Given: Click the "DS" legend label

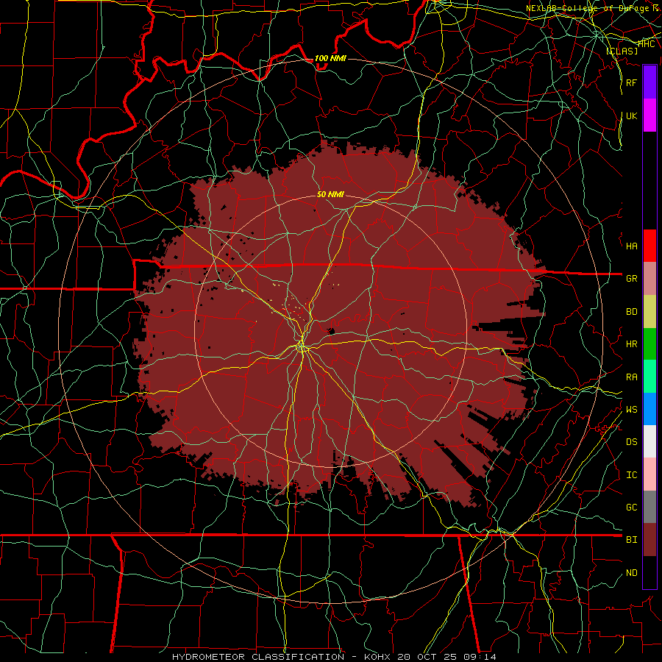Looking at the screenshot, I should tap(631, 442).
